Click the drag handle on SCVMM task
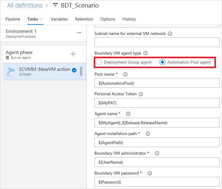 (x=81, y=71)
